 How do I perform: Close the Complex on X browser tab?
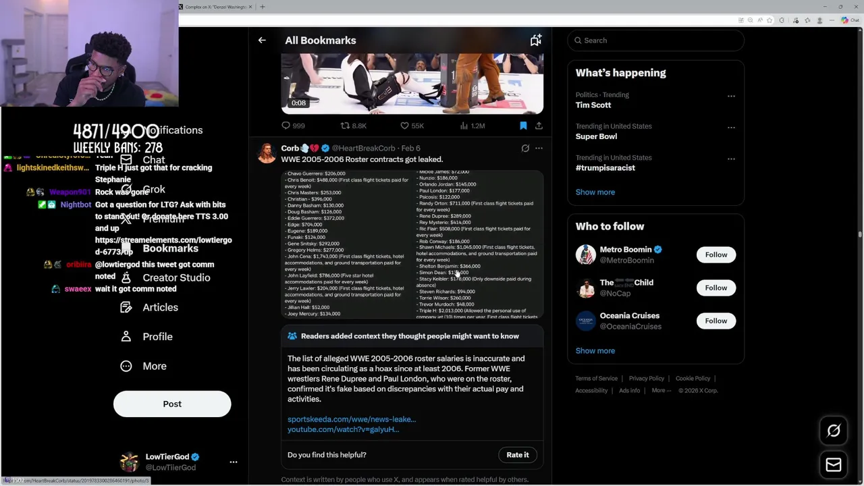250,7
